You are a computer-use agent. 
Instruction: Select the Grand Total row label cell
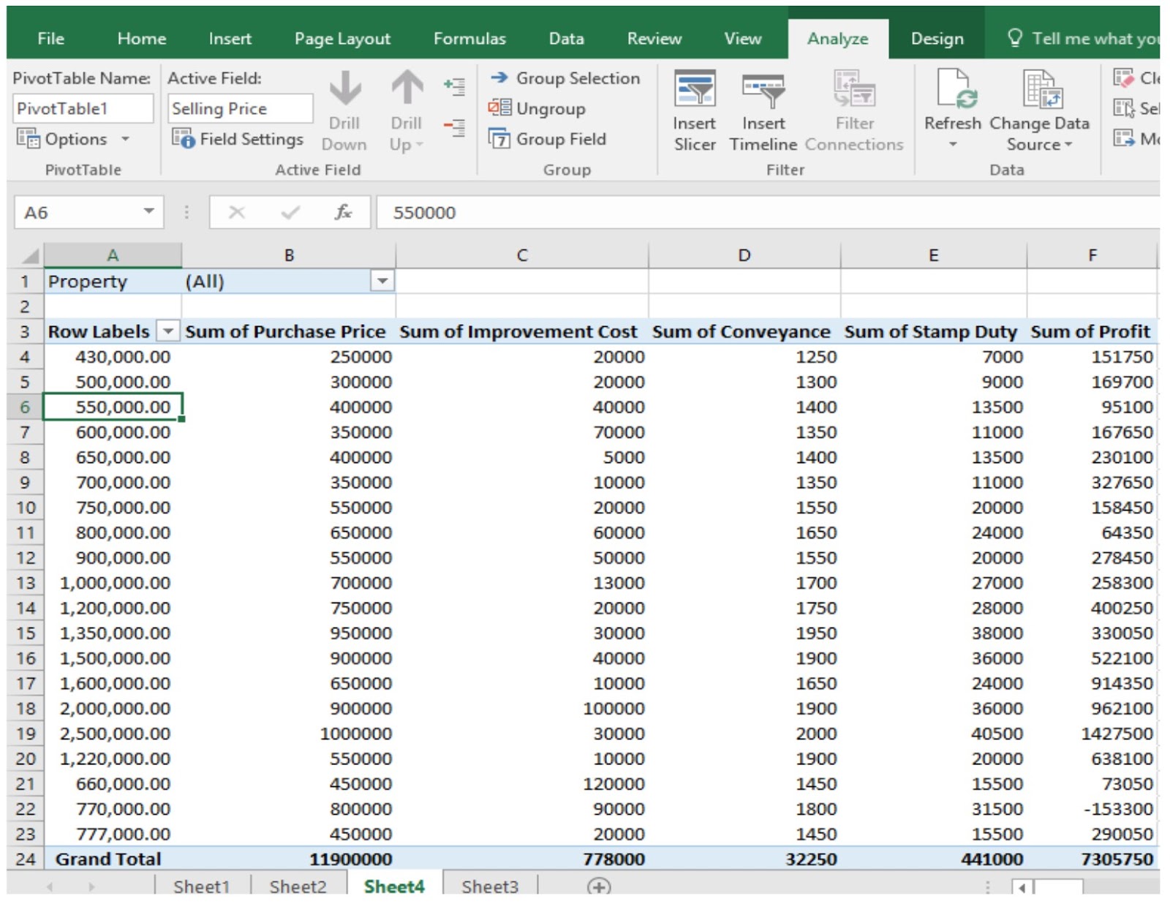108,859
